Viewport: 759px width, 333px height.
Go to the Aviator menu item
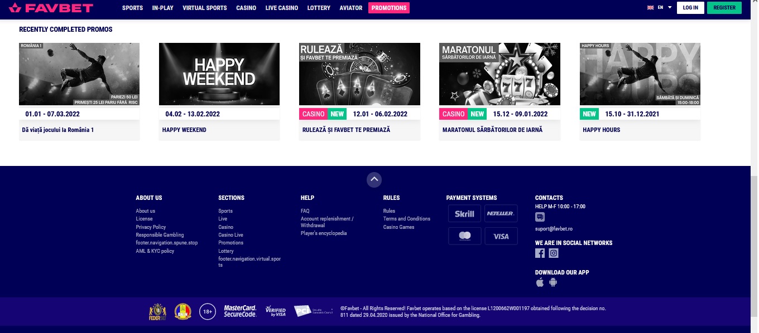click(351, 8)
